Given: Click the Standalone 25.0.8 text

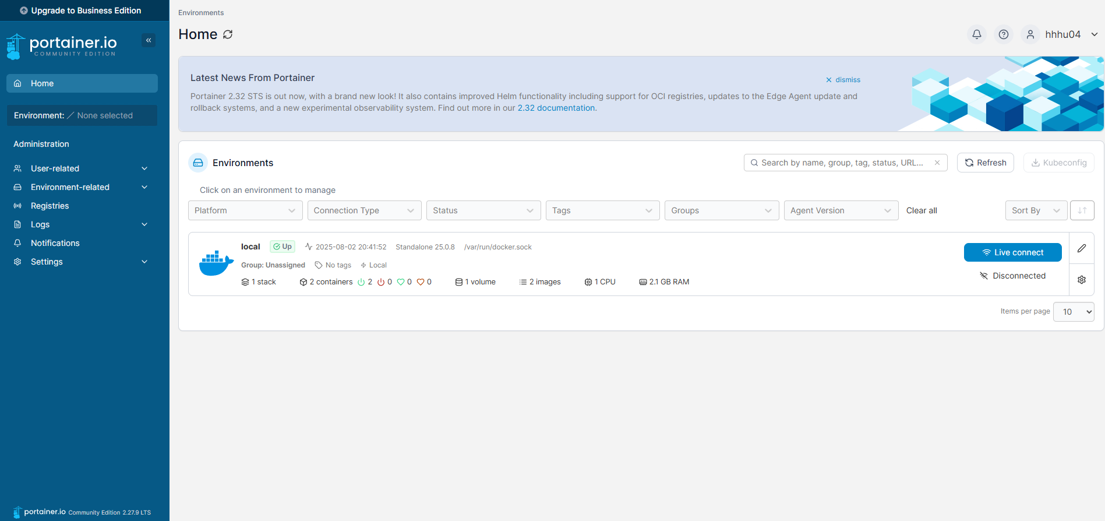Looking at the screenshot, I should tap(425, 247).
